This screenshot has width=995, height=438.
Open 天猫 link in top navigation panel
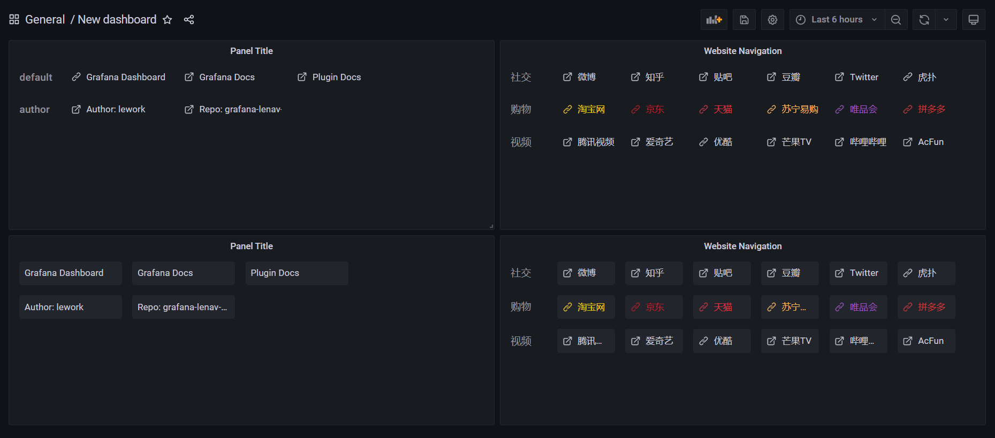tap(716, 109)
